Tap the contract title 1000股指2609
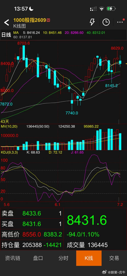Image resolution: width=127 pixels, height=276 pixels. (30, 20)
